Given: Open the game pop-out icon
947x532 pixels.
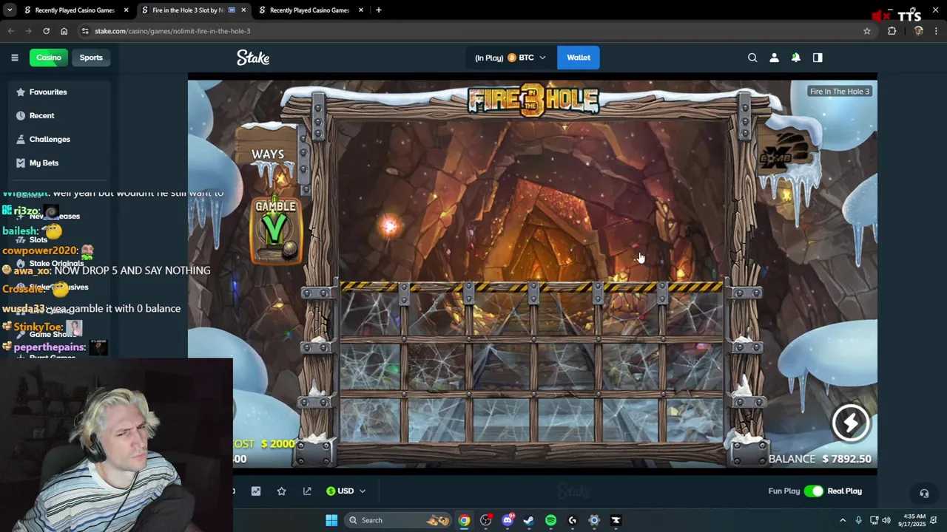Looking at the screenshot, I should tap(307, 491).
